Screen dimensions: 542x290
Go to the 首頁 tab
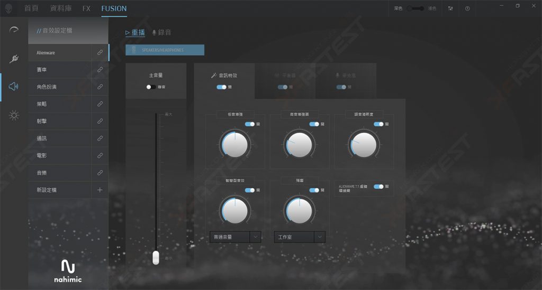[31, 8]
